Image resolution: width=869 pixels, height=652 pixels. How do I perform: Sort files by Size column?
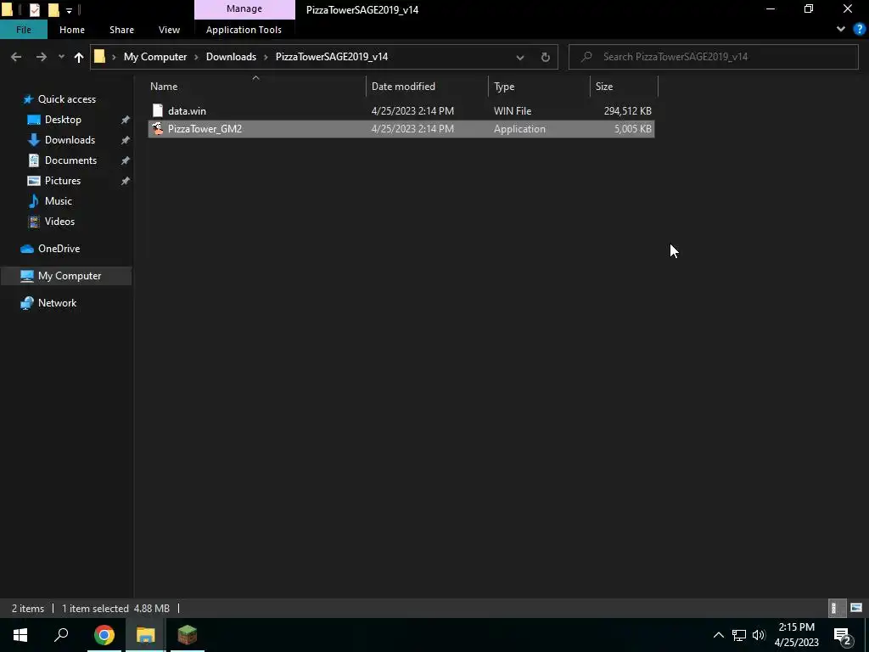pyautogui.click(x=624, y=87)
